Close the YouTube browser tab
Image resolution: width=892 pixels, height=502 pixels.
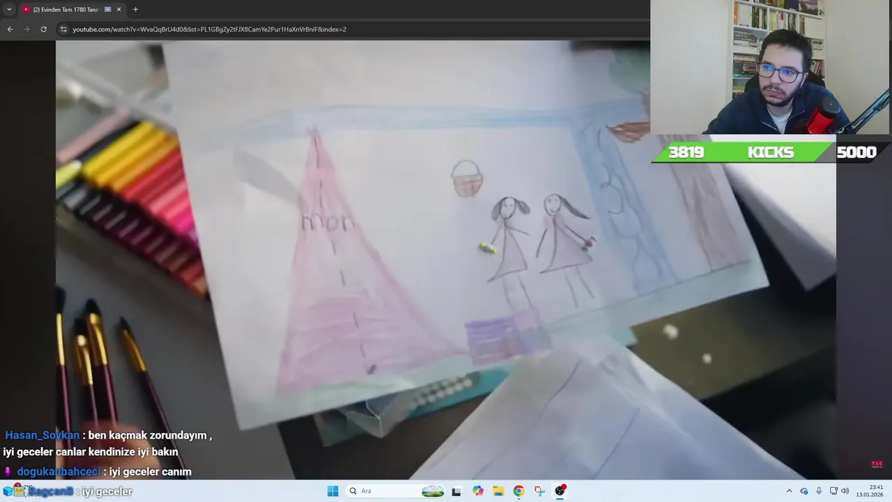pyautogui.click(x=119, y=10)
